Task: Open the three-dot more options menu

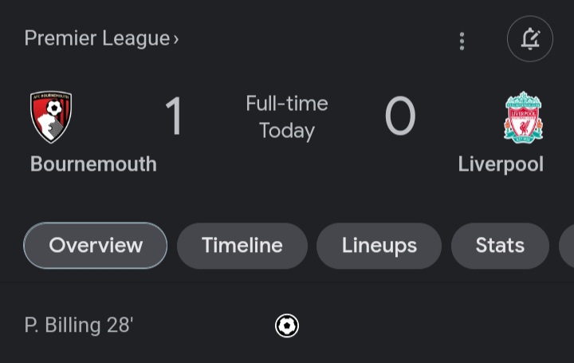Action: click(x=462, y=41)
